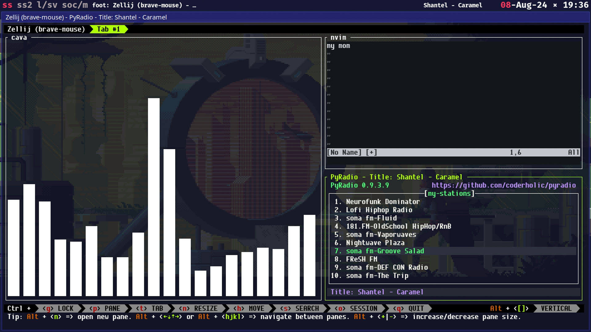
Task: Choose soma fm-Groove Salad station
Action: pyautogui.click(x=385, y=251)
